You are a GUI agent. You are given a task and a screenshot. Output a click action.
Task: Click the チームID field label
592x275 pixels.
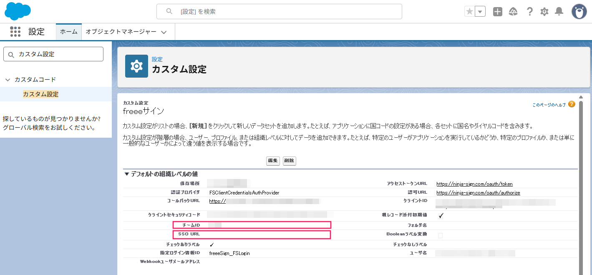click(x=191, y=225)
